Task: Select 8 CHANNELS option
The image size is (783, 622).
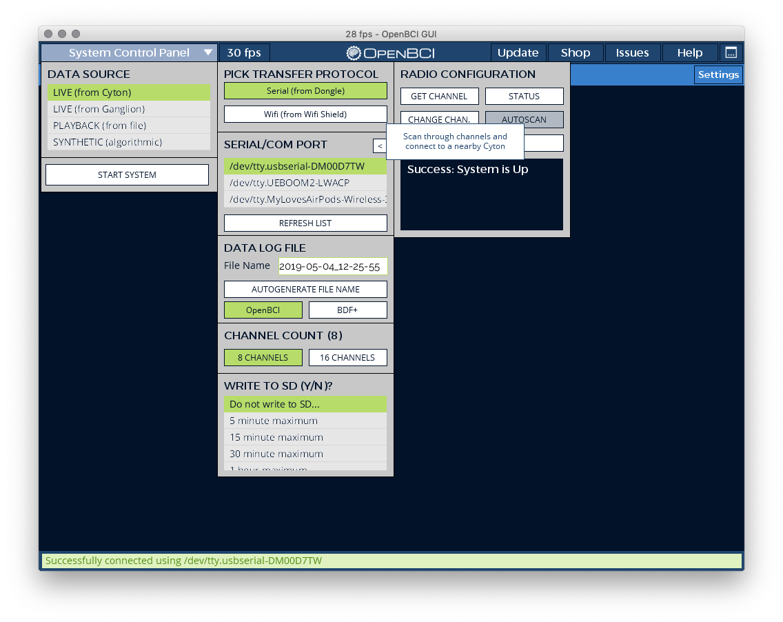Action: (263, 358)
